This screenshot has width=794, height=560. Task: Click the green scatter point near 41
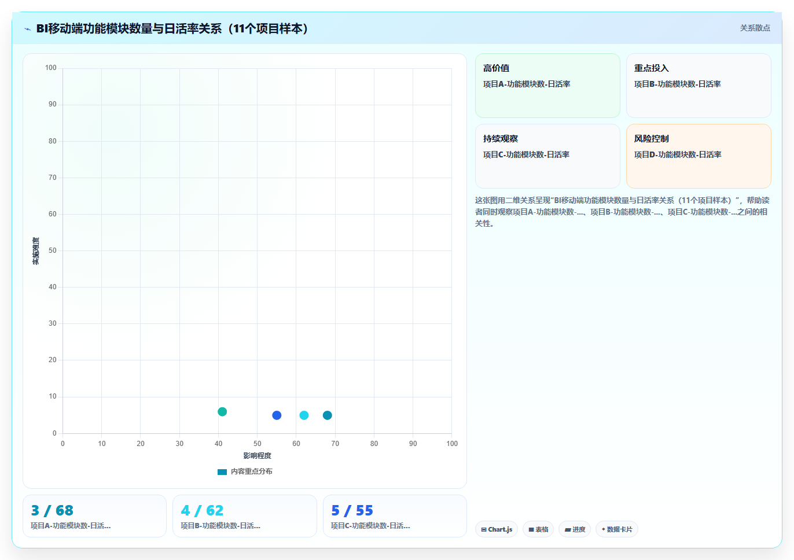coord(222,412)
